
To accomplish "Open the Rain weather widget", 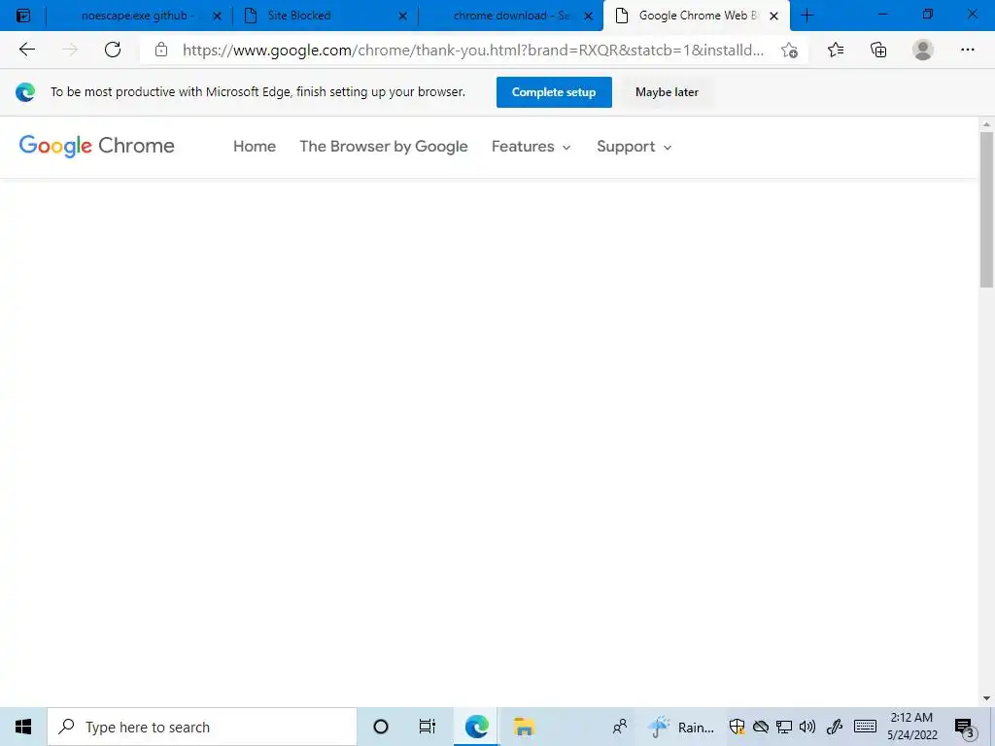I will [x=681, y=727].
